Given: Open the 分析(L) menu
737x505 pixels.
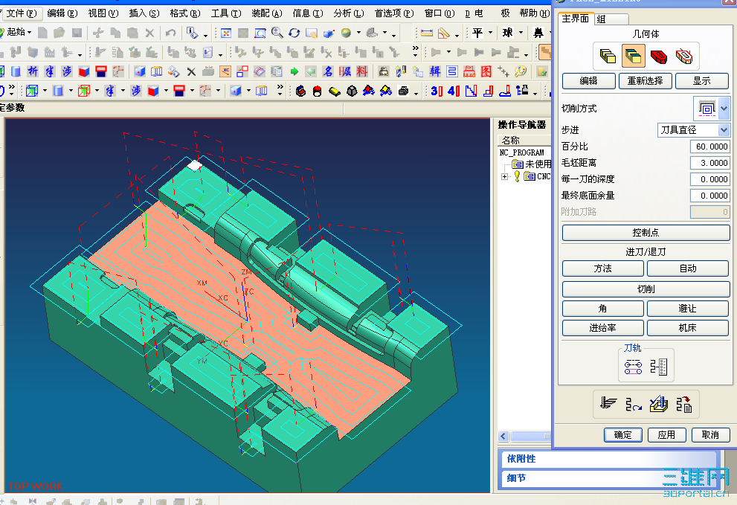Looking at the screenshot, I should [349, 13].
